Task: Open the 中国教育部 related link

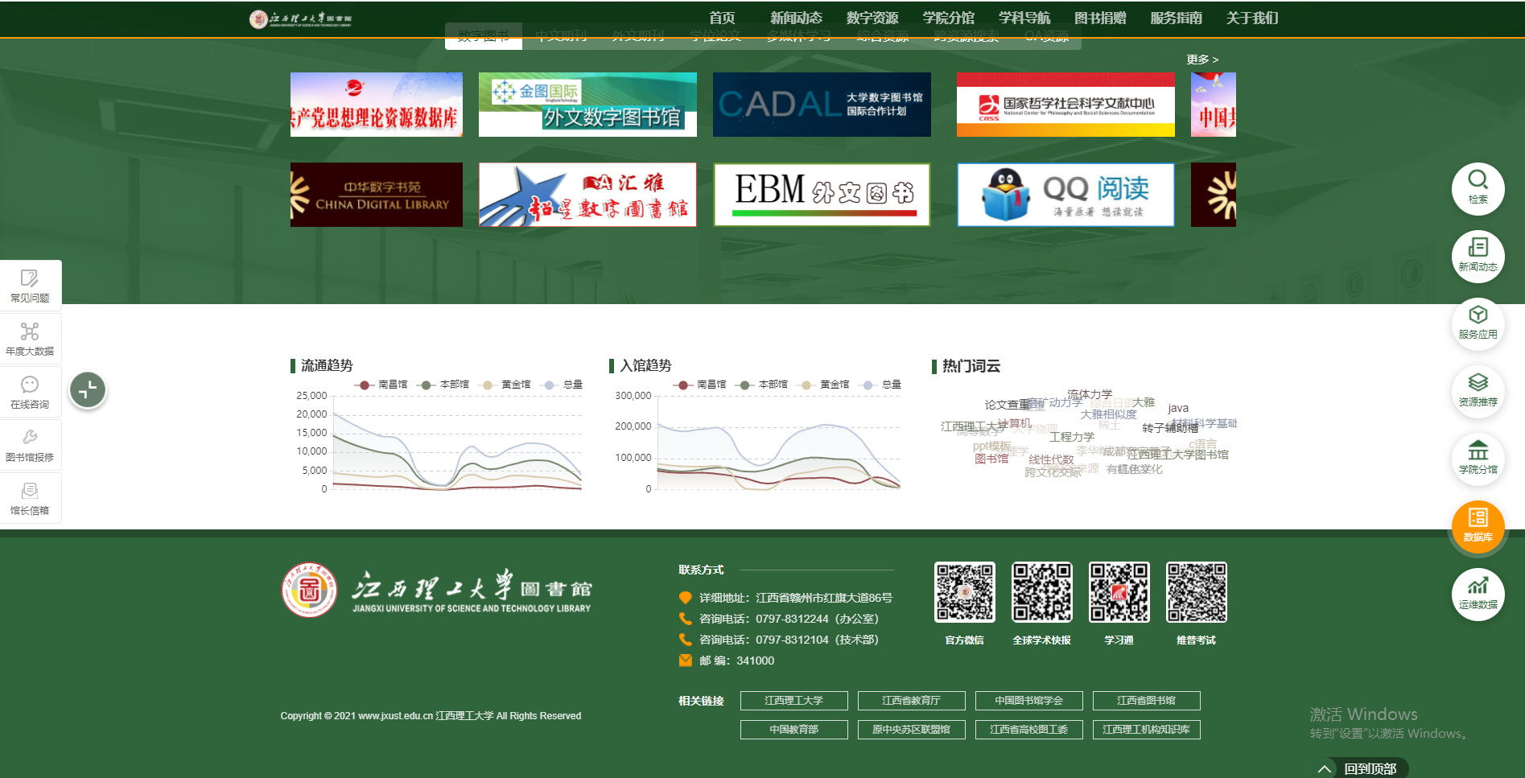Action: click(793, 730)
